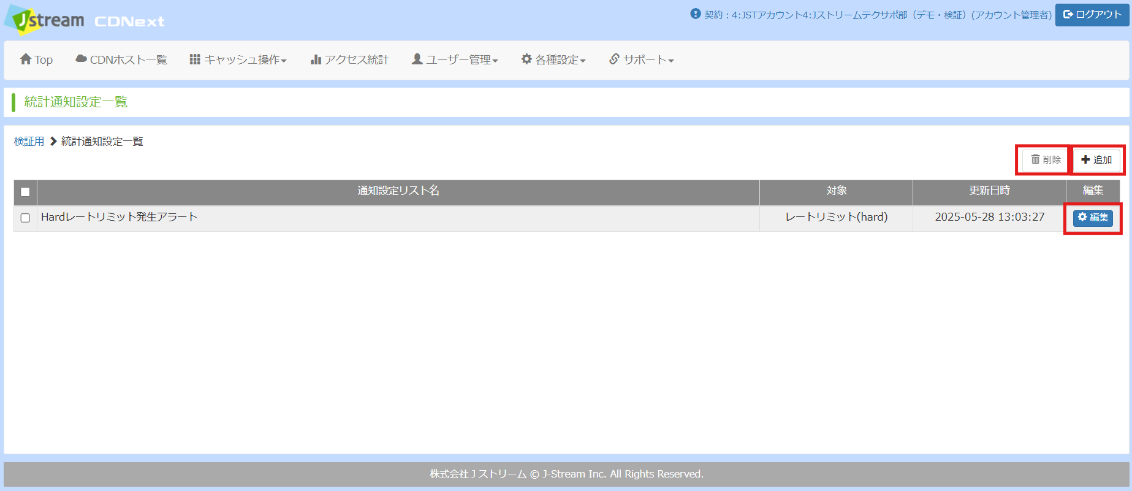Click the 2025-05-28 13:03:27 timestamp
1132x491 pixels.
pos(989,217)
